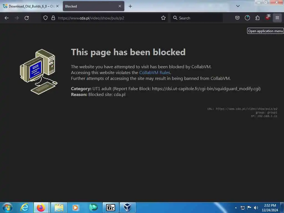Image resolution: width=284 pixels, height=213 pixels.
Task: Click the squidguard_modify.cgi report URL text
Action: pyautogui.click(x=206, y=89)
